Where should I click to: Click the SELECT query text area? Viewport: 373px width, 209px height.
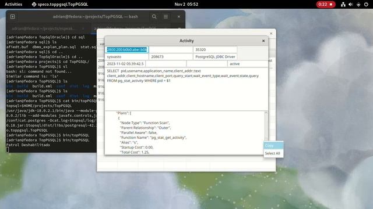[186, 89]
